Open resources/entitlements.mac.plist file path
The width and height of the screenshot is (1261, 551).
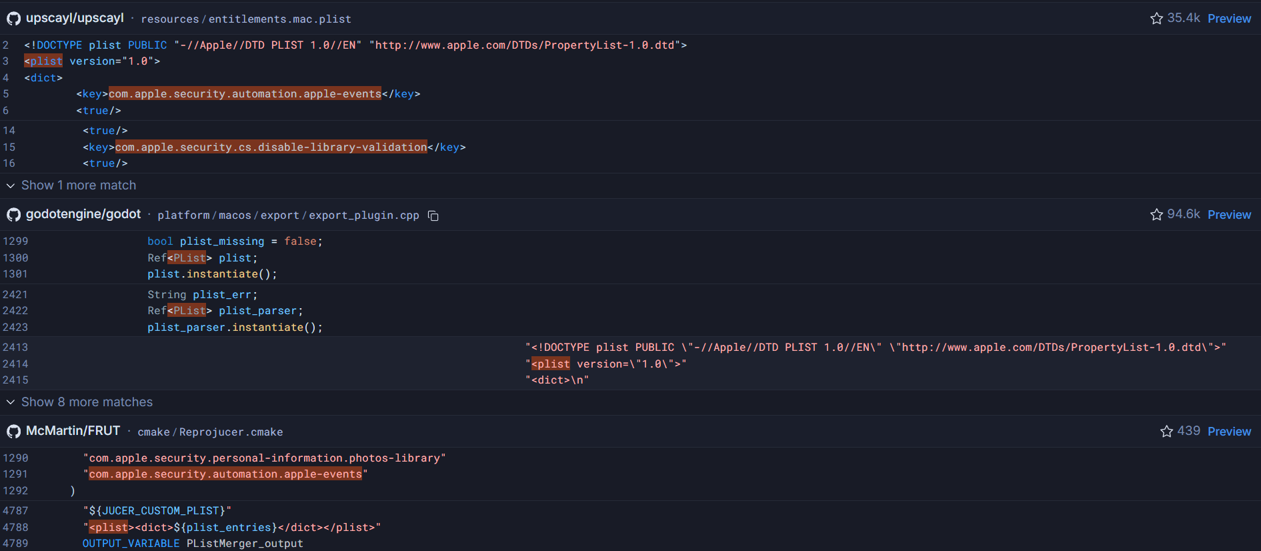click(246, 19)
